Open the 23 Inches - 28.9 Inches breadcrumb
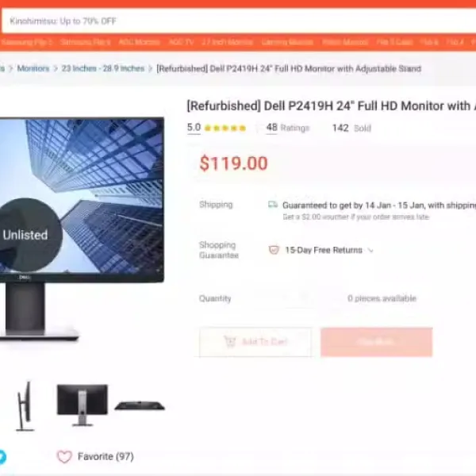This screenshot has height=476, width=476. [103, 68]
